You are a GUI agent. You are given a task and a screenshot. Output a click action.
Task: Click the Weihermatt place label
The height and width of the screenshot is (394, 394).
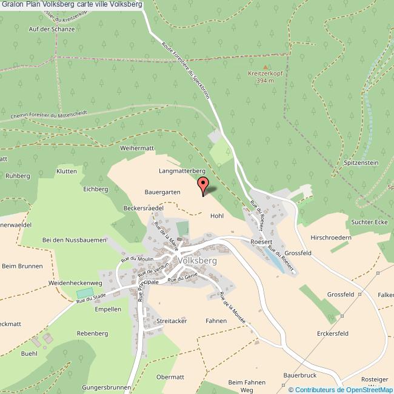pyautogui.click(x=137, y=148)
